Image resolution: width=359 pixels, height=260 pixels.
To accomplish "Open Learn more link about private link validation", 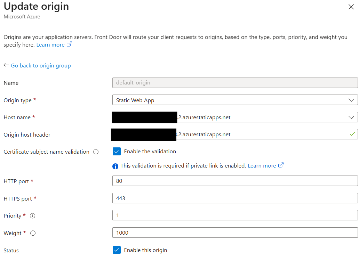I will pos(262,166).
